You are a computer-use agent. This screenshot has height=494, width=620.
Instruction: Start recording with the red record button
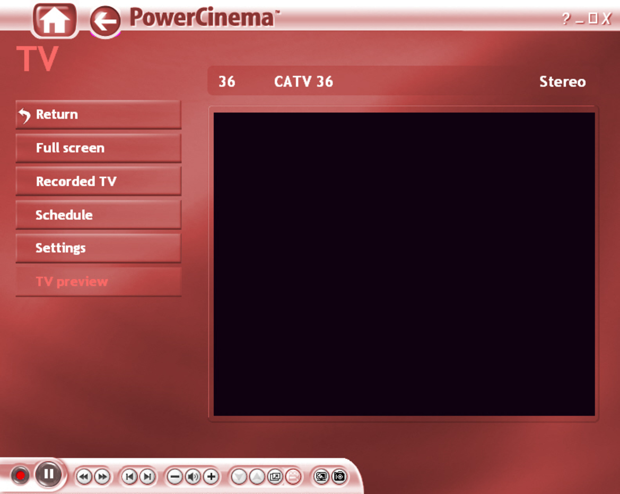point(20,475)
